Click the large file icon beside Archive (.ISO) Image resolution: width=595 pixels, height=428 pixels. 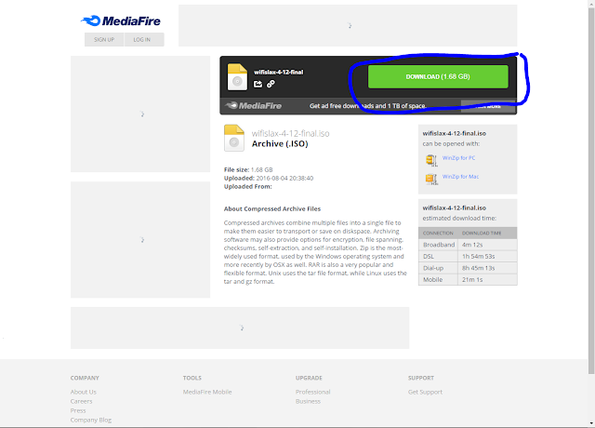[234, 138]
